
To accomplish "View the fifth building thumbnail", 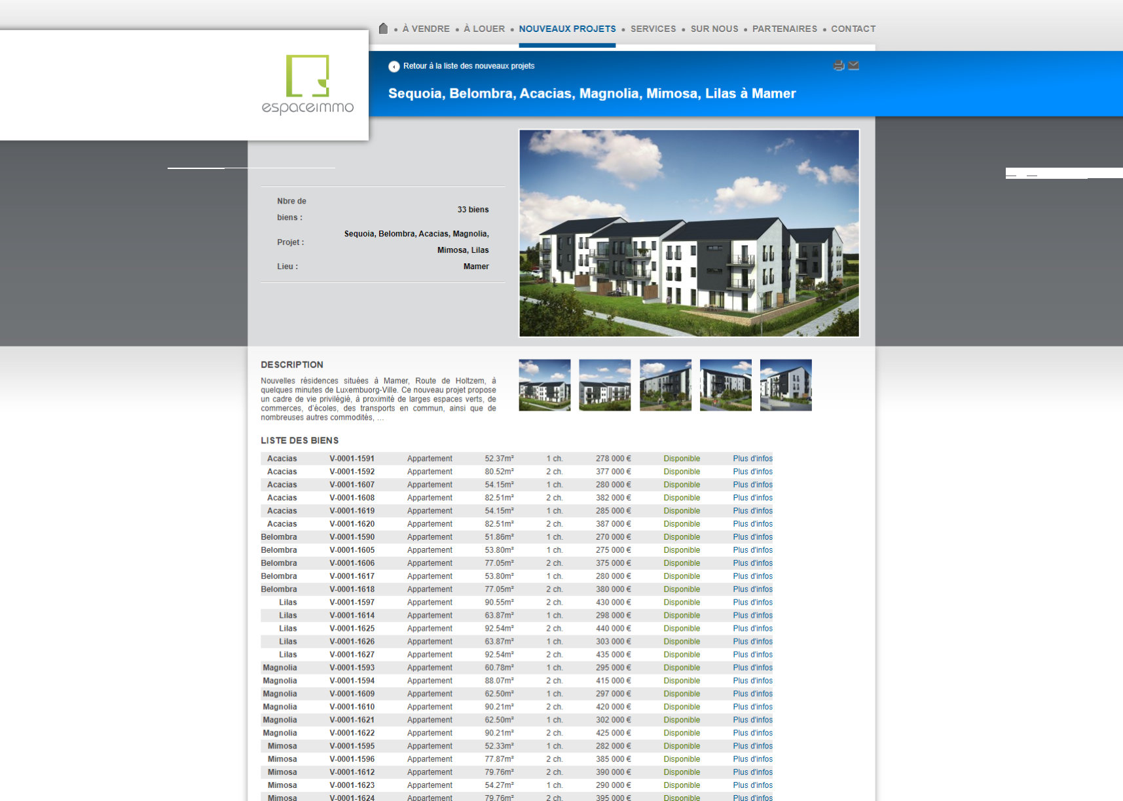I will pyautogui.click(x=786, y=385).
